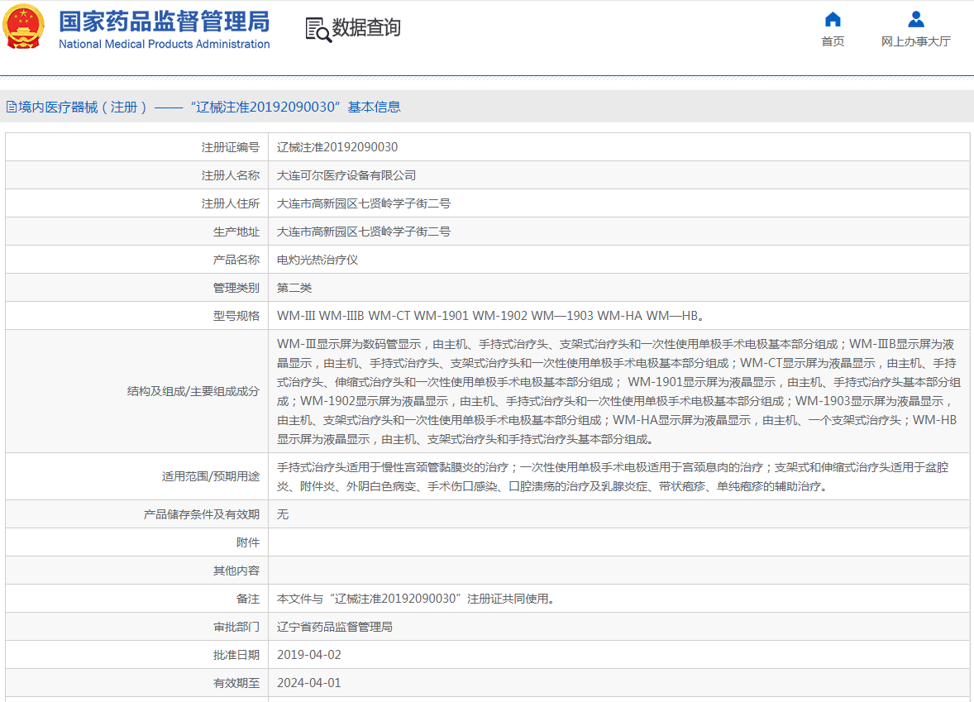Go to the 首页 text link
Viewport: 974px width, 702px height.
pos(833,41)
